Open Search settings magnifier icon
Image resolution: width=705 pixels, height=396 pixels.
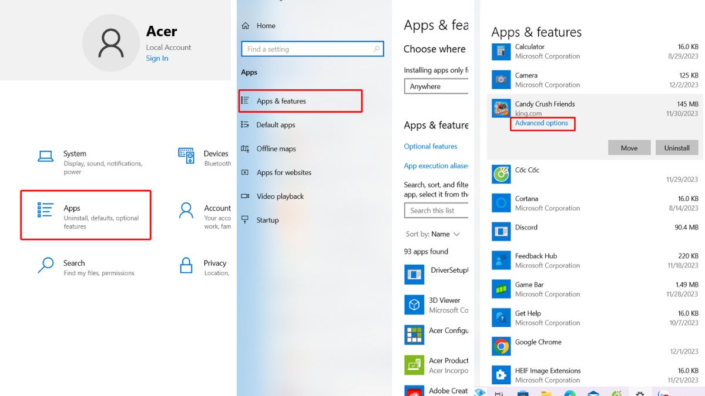pyautogui.click(x=45, y=265)
